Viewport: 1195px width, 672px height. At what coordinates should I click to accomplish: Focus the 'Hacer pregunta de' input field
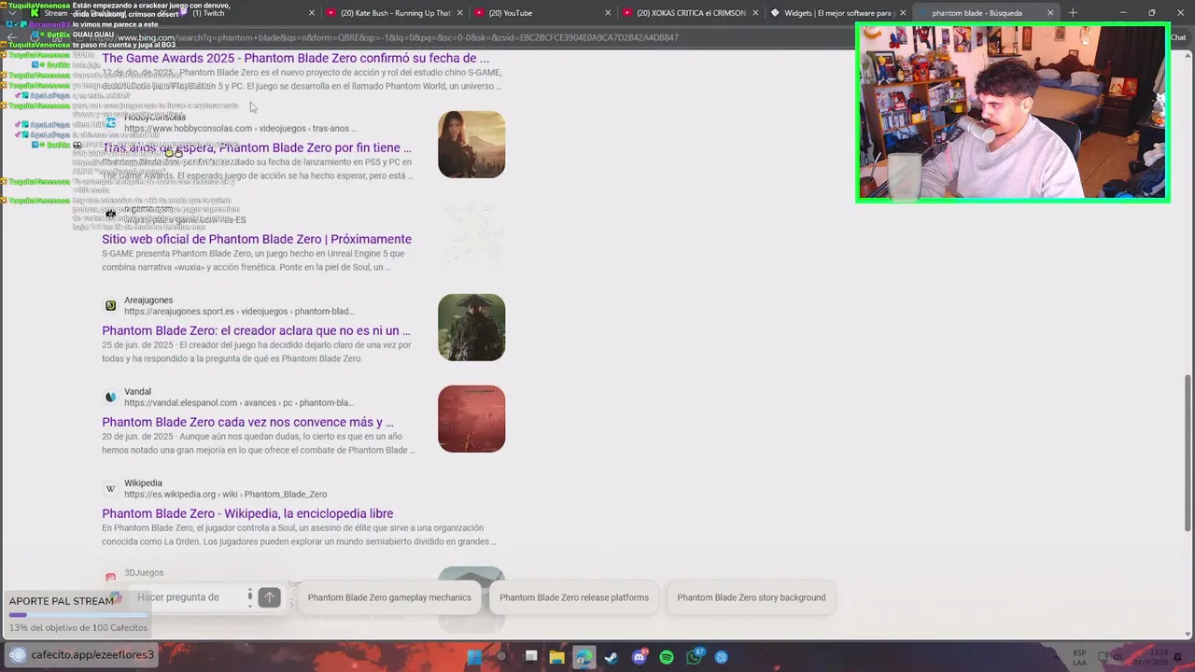(x=187, y=597)
